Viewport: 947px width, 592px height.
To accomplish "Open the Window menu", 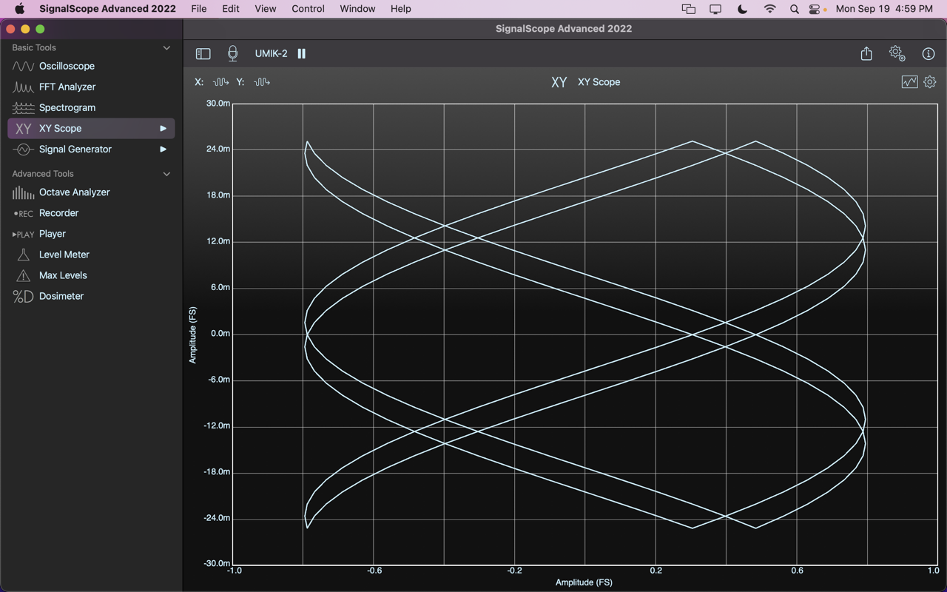I will coord(357,9).
